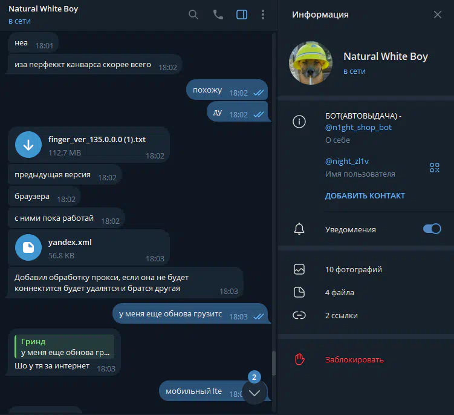This screenshot has height=415, width=454.
Task: View Natural White Boy profile avatar
Action: point(311,63)
